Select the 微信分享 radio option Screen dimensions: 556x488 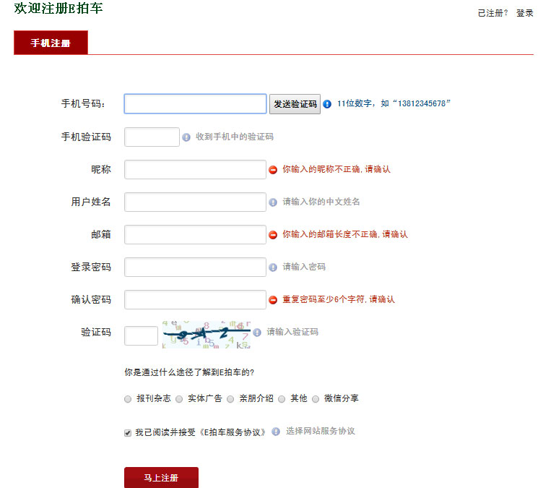(316, 399)
